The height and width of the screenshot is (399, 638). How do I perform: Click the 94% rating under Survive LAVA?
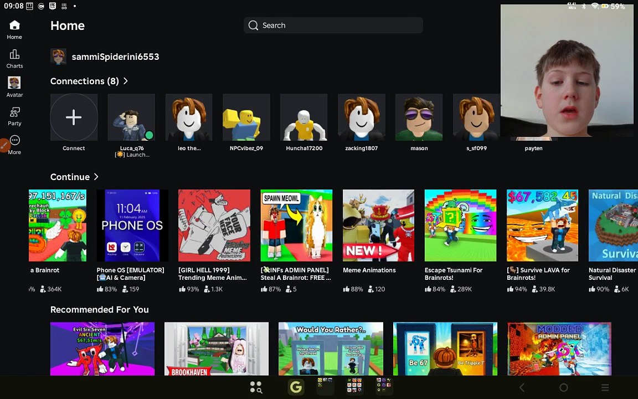click(x=517, y=289)
